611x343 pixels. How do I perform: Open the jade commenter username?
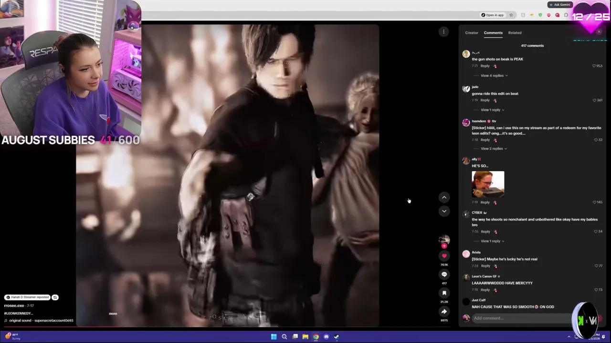coord(475,87)
